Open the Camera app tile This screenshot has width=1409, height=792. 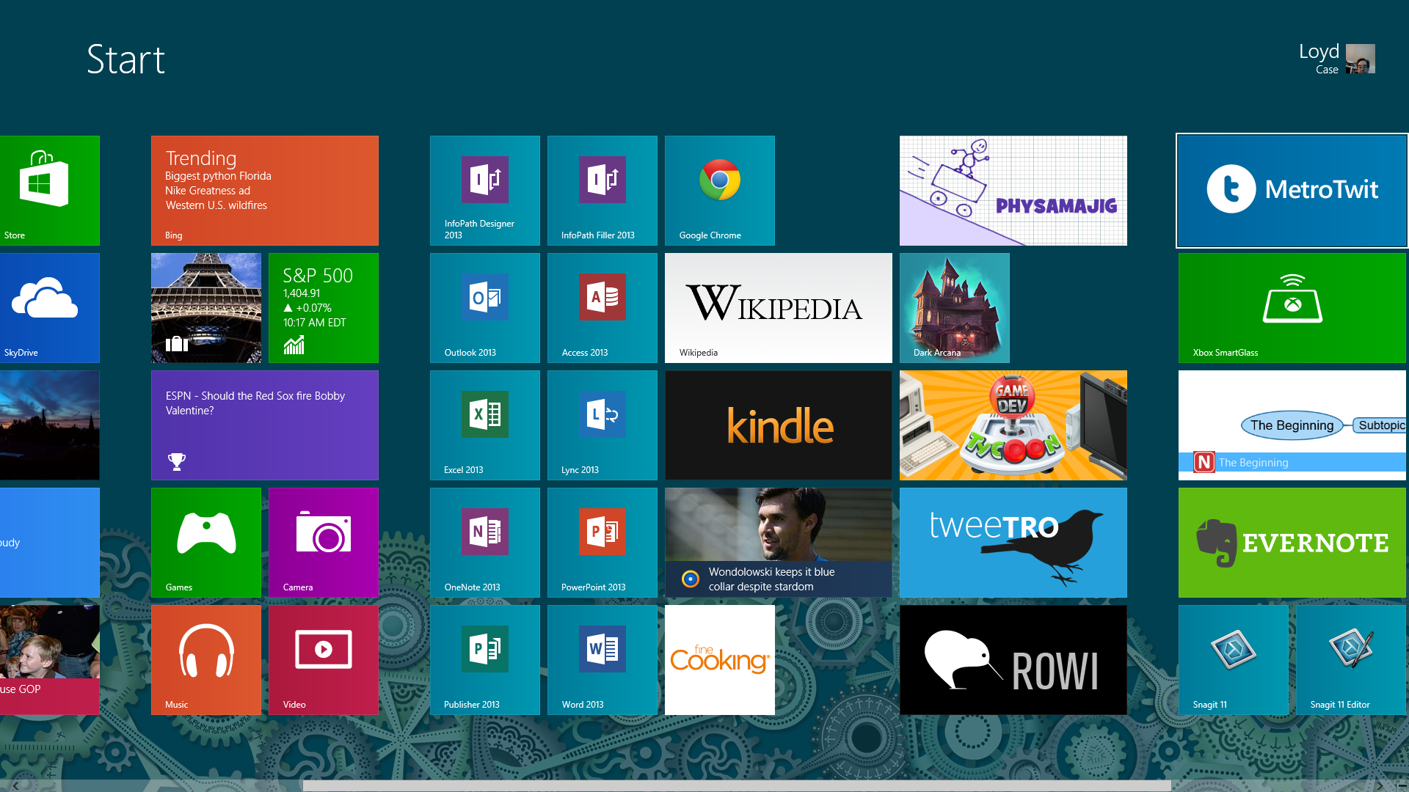click(x=323, y=542)
